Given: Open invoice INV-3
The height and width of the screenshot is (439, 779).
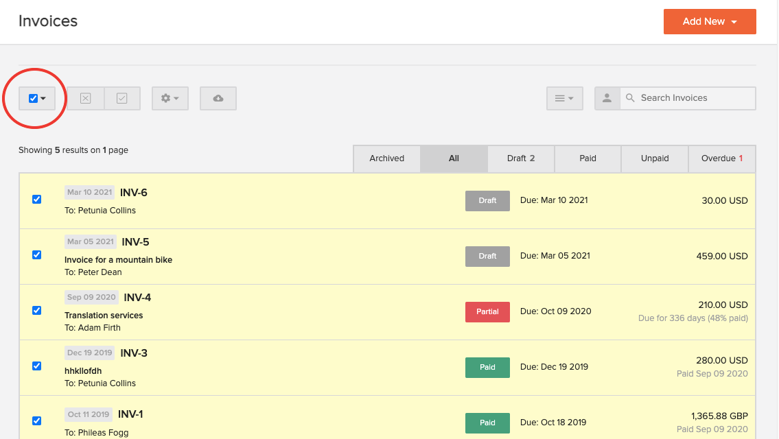Looking at the screenshot, I should [x=134, y=353].
